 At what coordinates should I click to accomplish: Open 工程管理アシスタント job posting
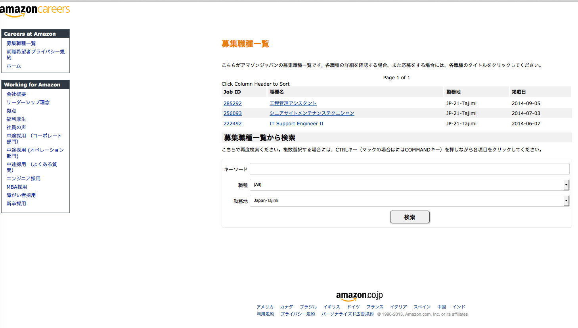[293, 103]
